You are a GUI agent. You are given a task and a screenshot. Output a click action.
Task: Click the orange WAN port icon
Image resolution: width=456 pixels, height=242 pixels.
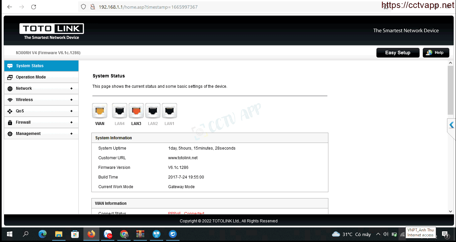[x=100, y=111]
